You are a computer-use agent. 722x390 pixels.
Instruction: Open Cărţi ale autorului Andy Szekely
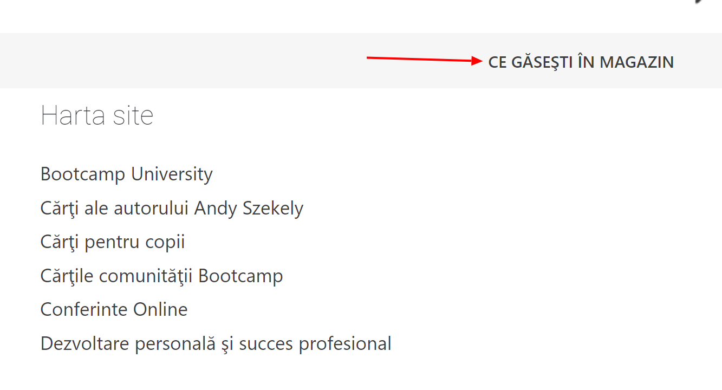pyautogui.click(x=172, y=209)
